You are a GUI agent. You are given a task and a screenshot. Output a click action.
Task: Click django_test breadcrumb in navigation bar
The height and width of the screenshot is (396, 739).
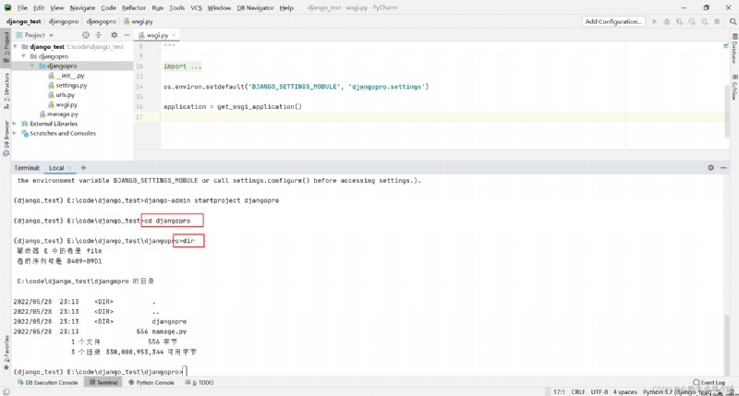point(24,21)
